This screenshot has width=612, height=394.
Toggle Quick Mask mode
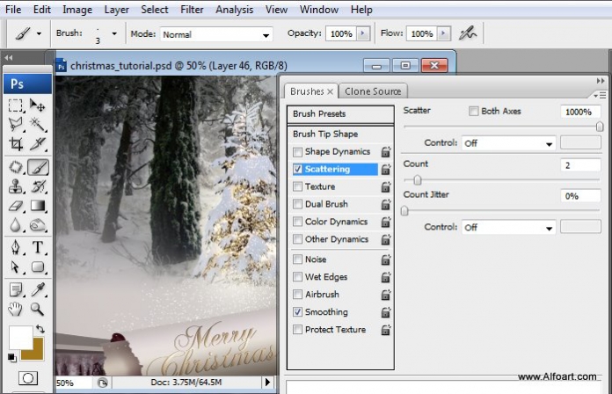click(28, 378)
